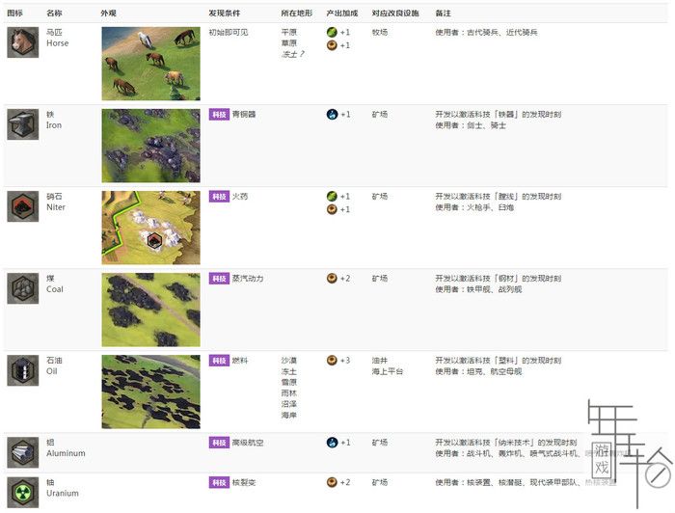Click the Iron anvil resource icon
Image resolution: width=675 pixels, height=513 pixels.
click(23, 124)
